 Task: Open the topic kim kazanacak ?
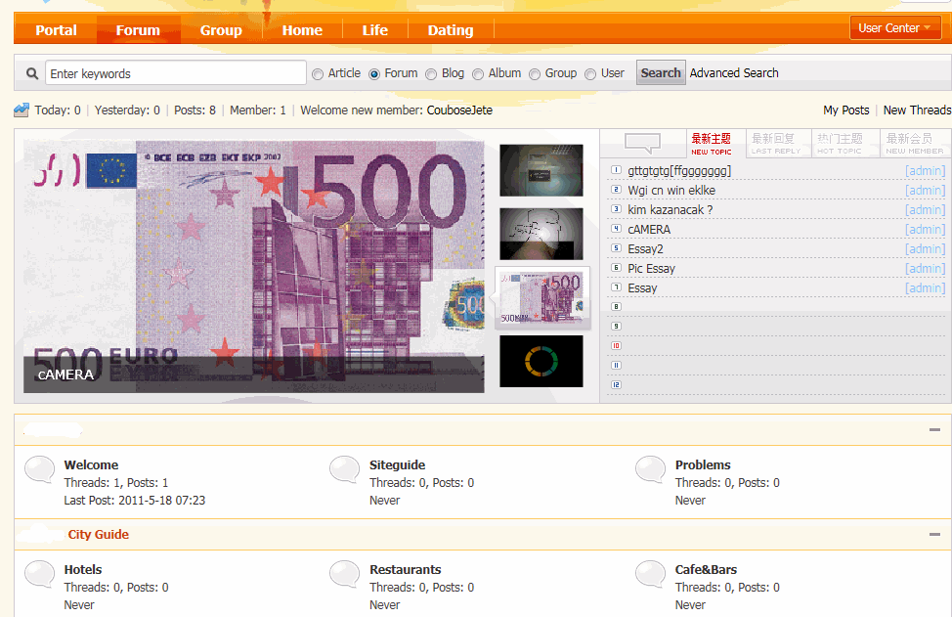(671, 210)
